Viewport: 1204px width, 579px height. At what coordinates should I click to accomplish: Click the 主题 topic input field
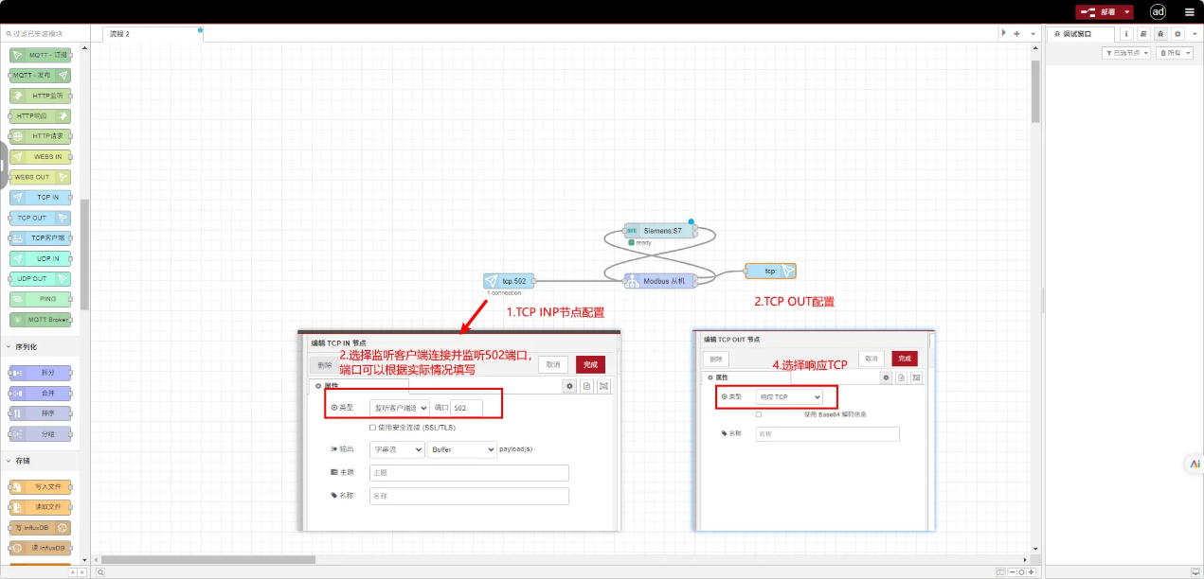click(x=469, y=473)
